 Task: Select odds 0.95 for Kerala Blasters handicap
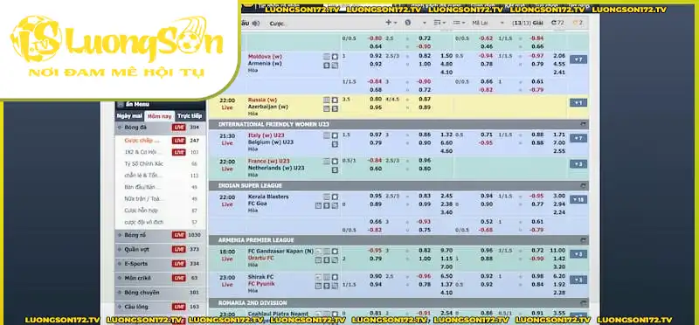click(x=376, y=197)
